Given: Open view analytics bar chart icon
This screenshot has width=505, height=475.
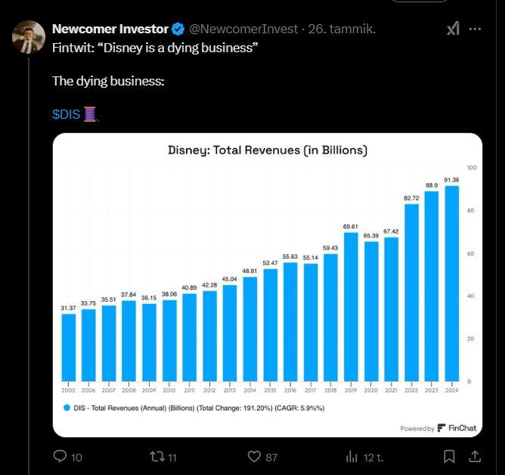Looking at the screenshot, I should point(352,457).
